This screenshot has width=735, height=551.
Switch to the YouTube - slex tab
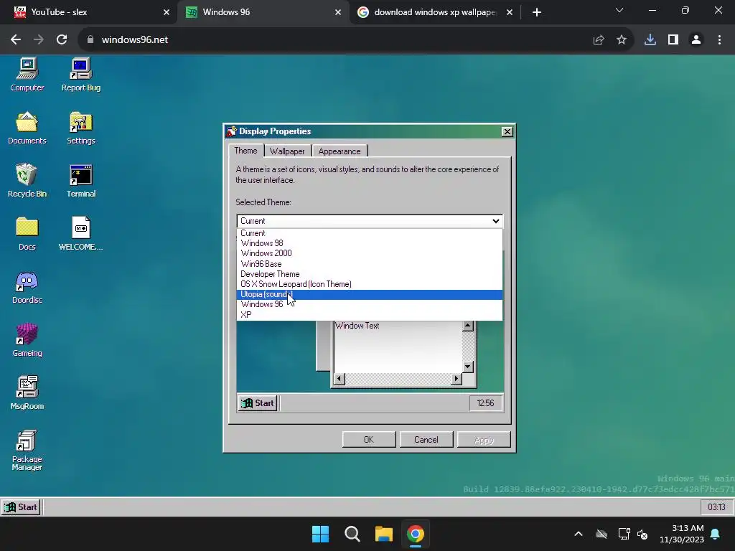89,12
